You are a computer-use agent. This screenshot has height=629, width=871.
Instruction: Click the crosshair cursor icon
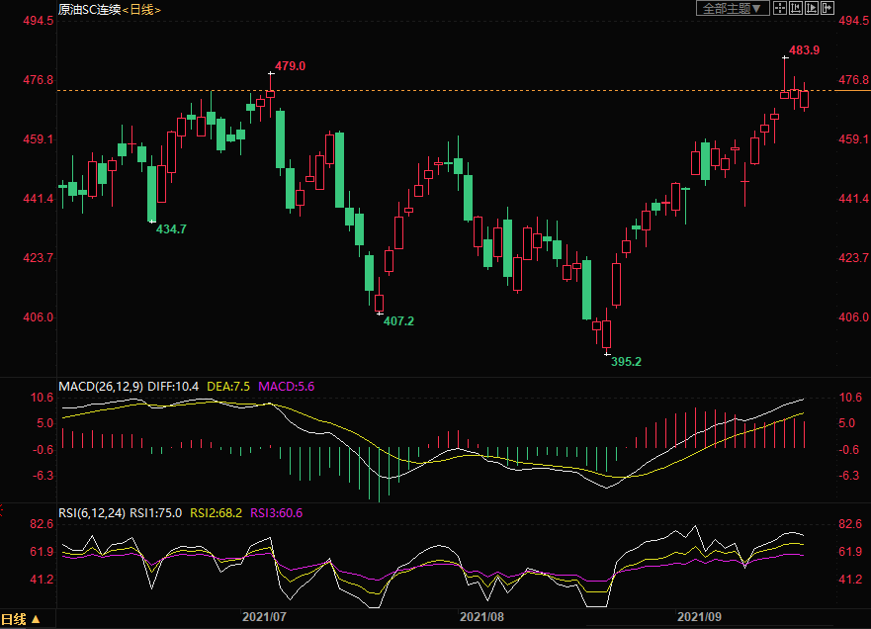coord(779,8)
